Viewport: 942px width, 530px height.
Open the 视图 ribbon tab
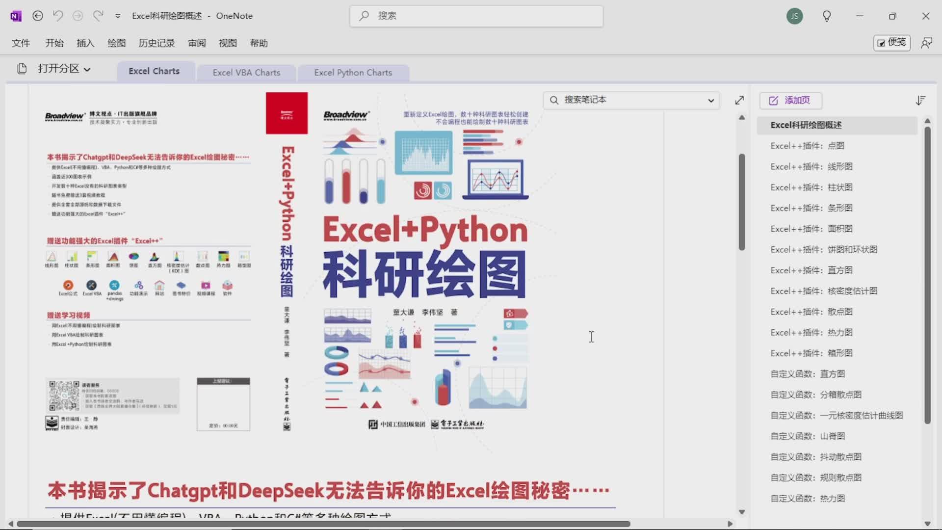(228, 43)
